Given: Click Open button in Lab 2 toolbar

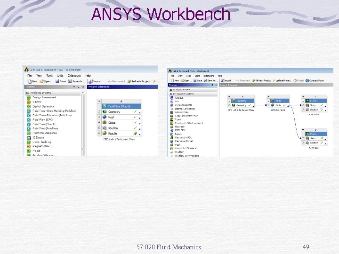Looking at the screenshot, I should click(x=186, y=80).
